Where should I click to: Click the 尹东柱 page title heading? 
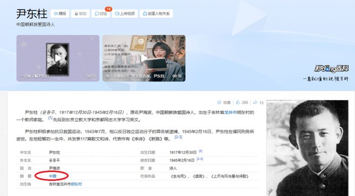click(x=32, y=14)
